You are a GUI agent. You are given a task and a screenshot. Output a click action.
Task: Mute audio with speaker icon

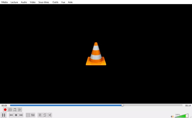point(172,116)
